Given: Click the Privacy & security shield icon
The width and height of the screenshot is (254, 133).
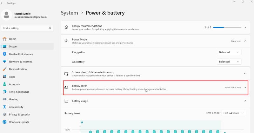Looking at the screenshot, I should [x=4, y=114].
